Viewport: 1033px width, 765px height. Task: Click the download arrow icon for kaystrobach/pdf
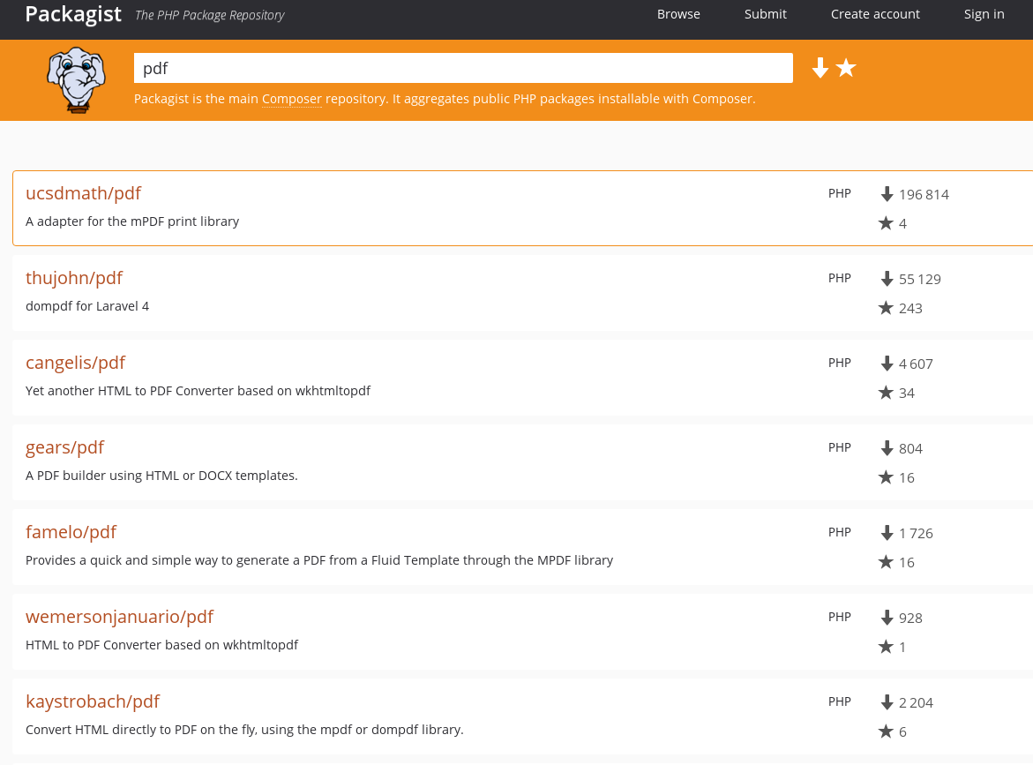(x=887, y=702)
